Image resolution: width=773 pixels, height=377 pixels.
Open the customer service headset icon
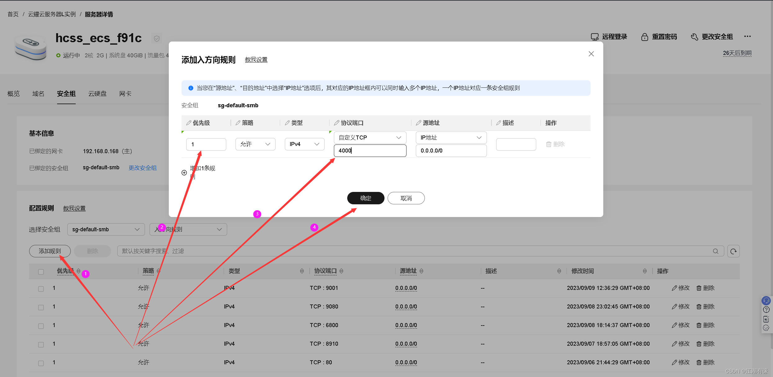(x=766, y=300)
